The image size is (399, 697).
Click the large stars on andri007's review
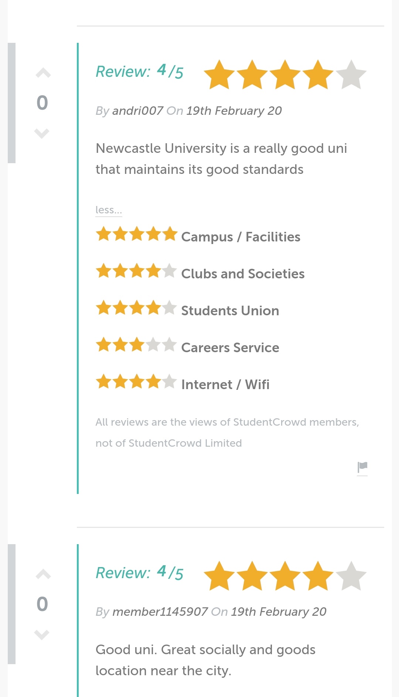point(285,75)
